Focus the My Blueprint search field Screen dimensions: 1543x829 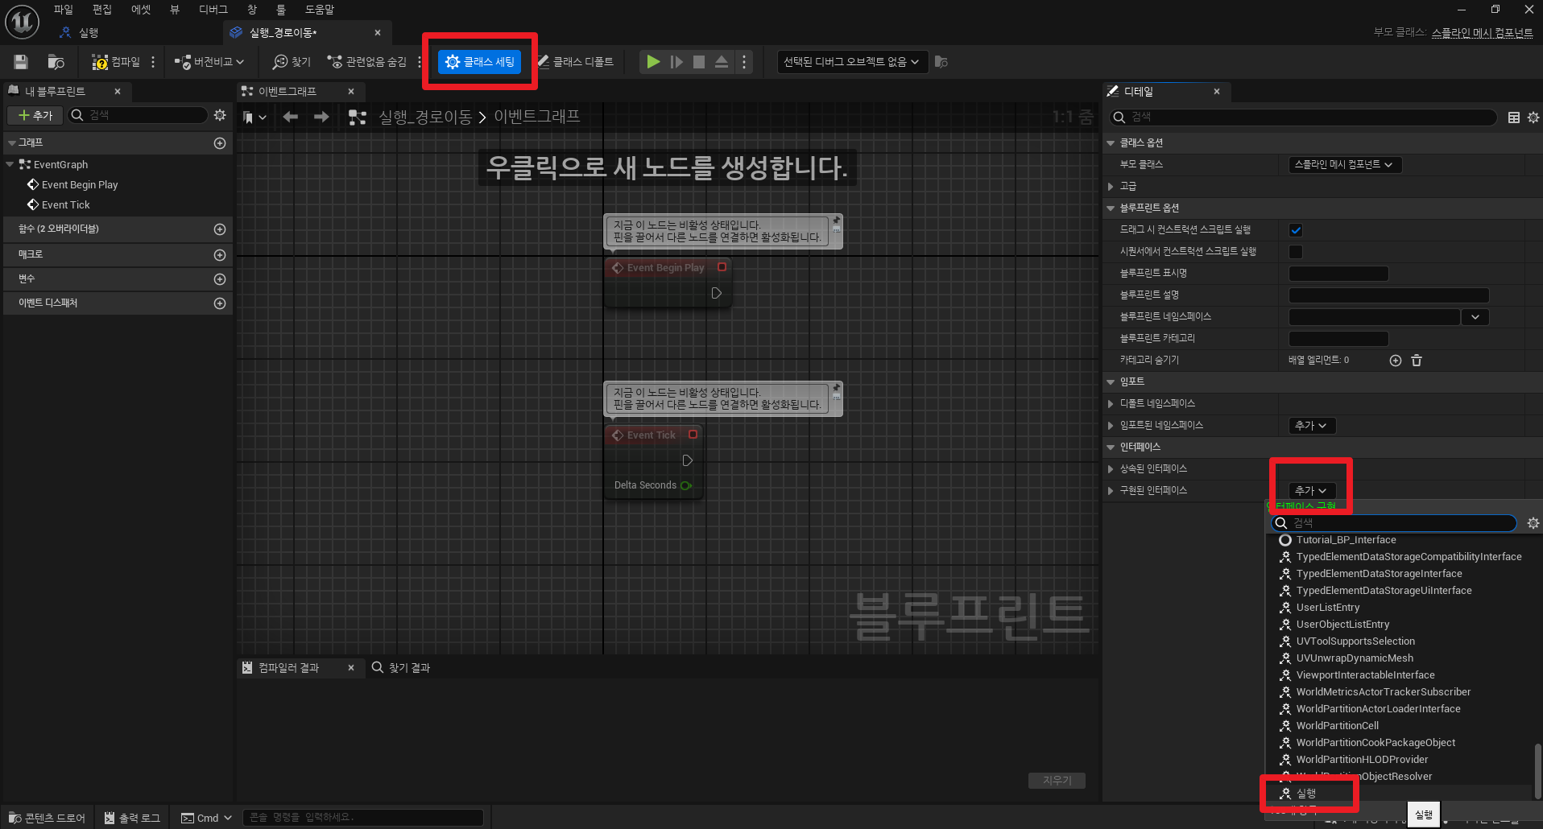click(139, 115)
